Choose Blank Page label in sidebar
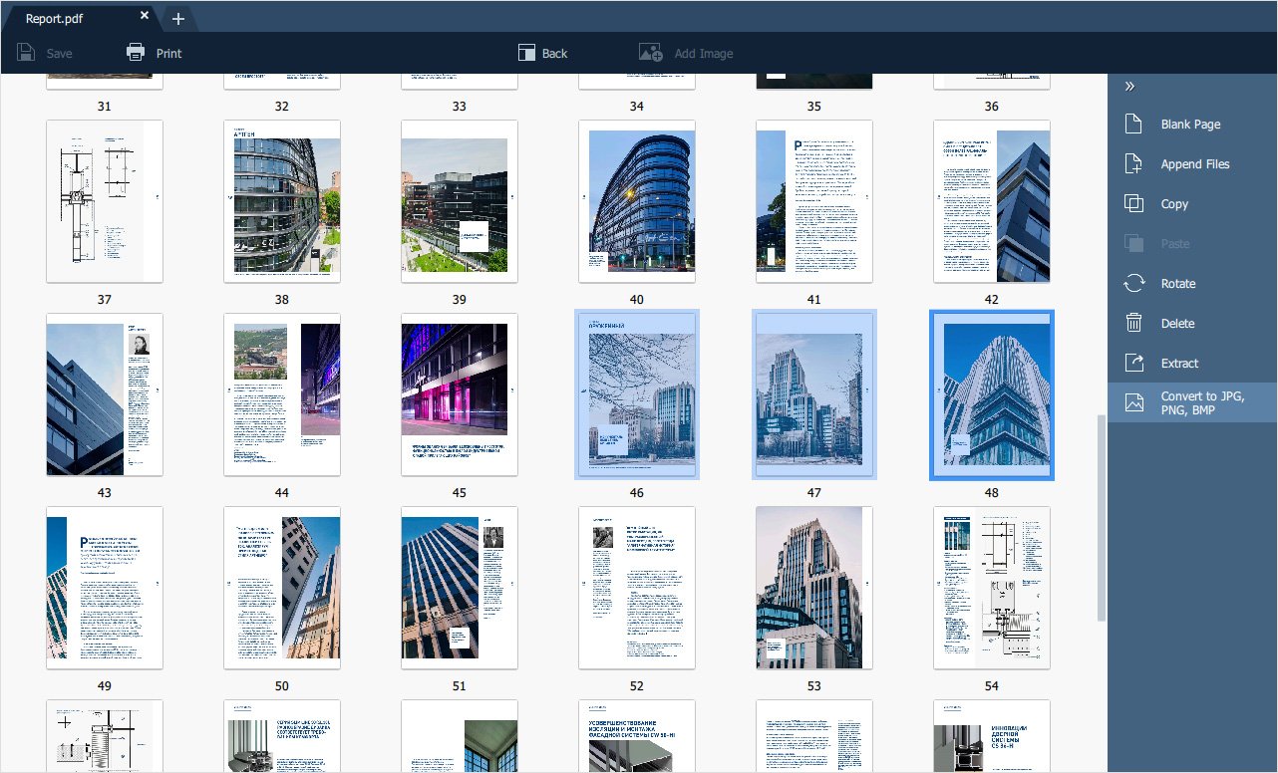Image resolution: width=1278 pixels, height=773 pixels. [1190, 125]
